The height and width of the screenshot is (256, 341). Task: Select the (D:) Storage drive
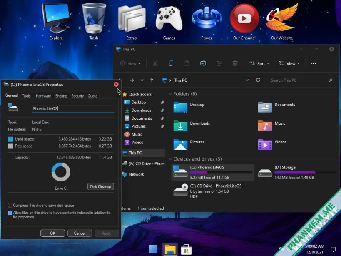coord(298,173)
